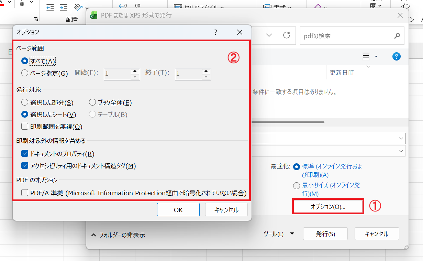Screen dimensions: 423x261
Task: Click the sort chevron above 更新日時
Action: click(368, 66)
